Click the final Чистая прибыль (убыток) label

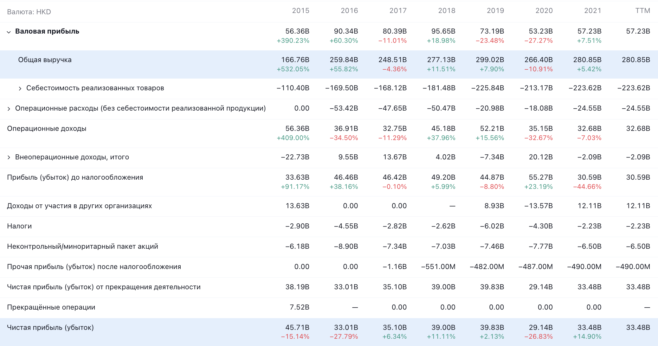50,328
